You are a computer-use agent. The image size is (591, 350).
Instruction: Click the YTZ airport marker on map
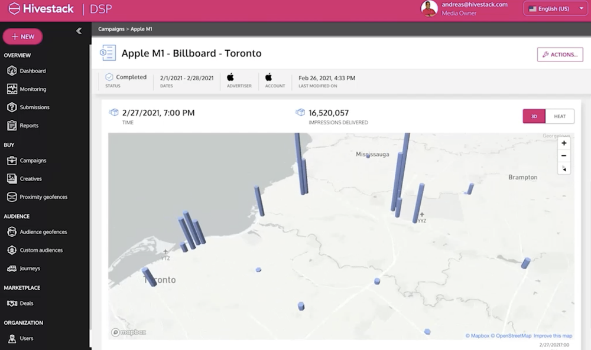(165, 255)
